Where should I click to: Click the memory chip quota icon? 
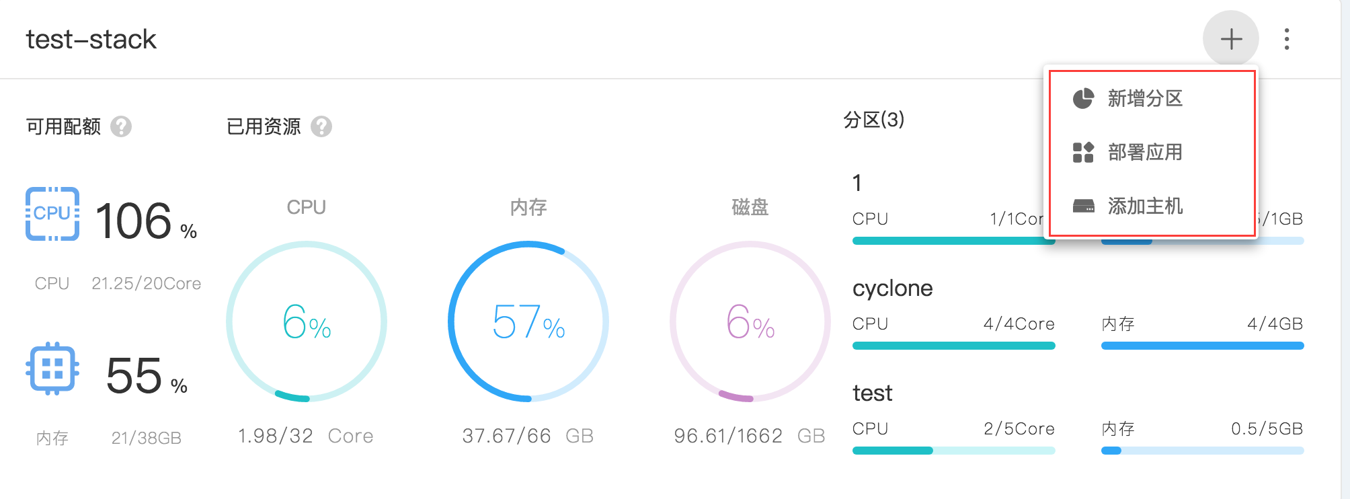[52, 369]
